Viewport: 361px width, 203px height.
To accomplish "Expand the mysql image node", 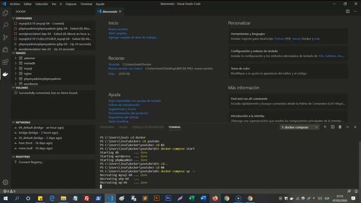I will (16, 69).
